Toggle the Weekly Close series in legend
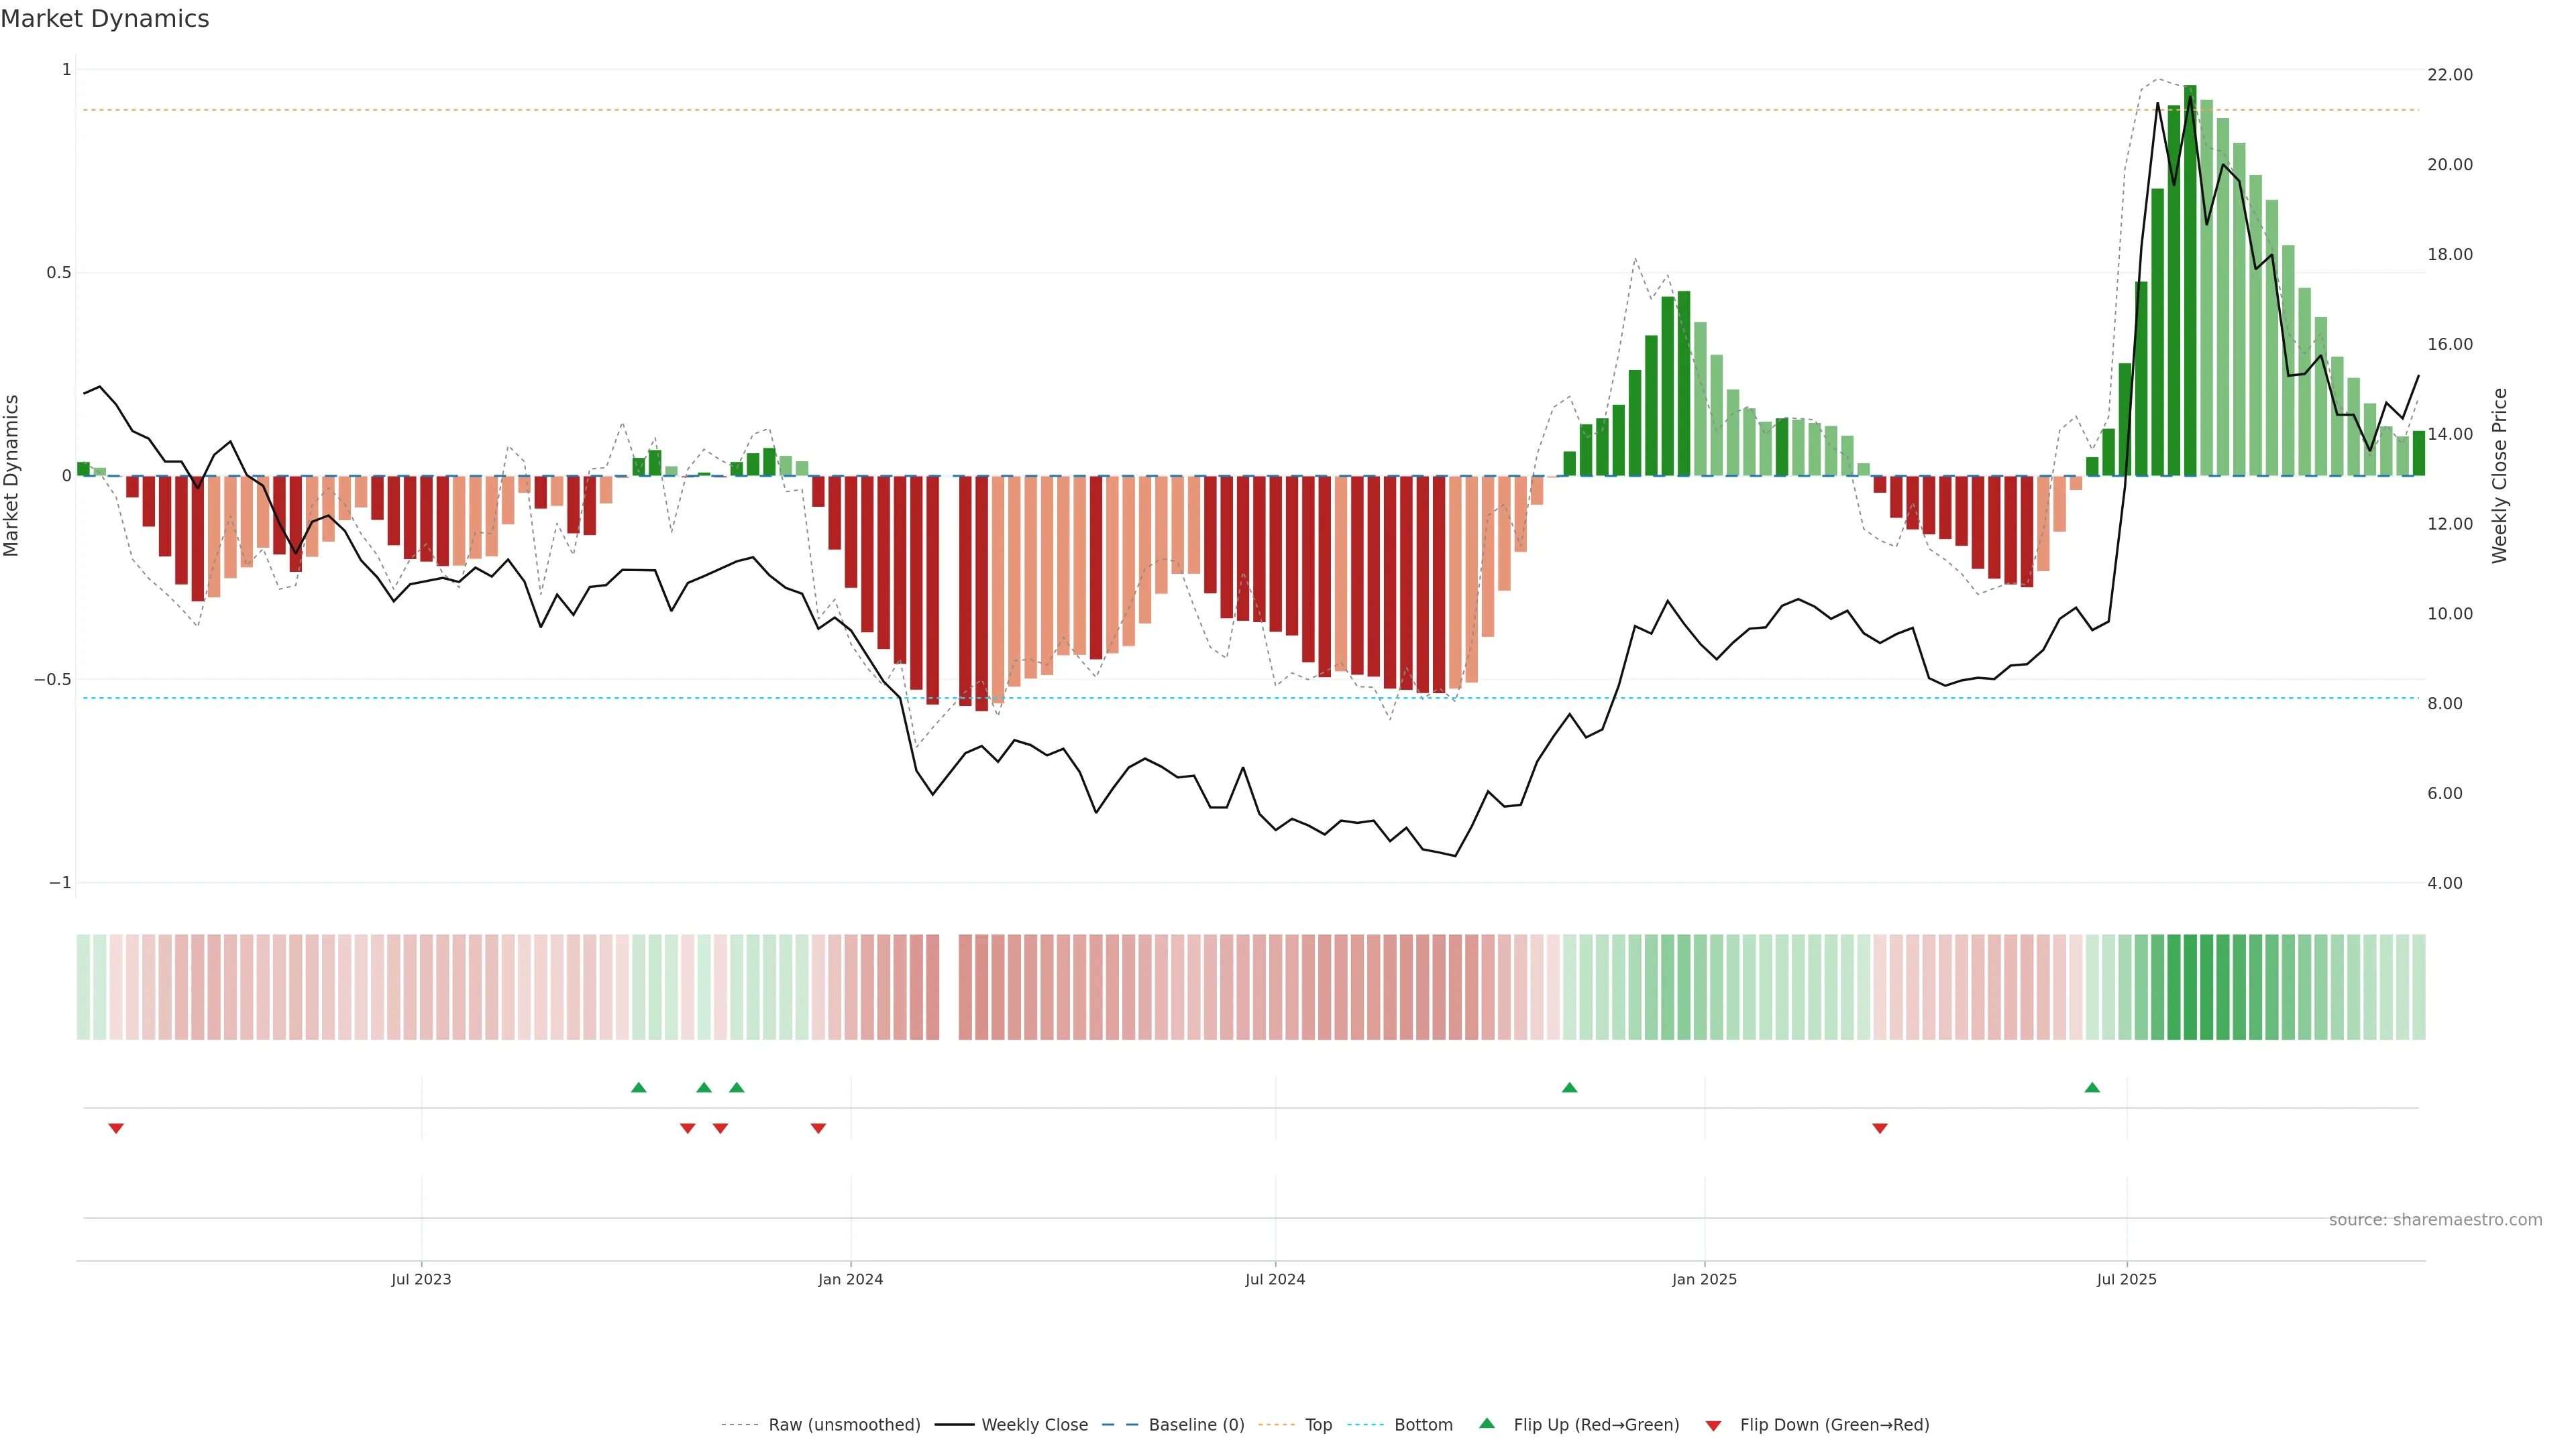 click(1034, 1425)
